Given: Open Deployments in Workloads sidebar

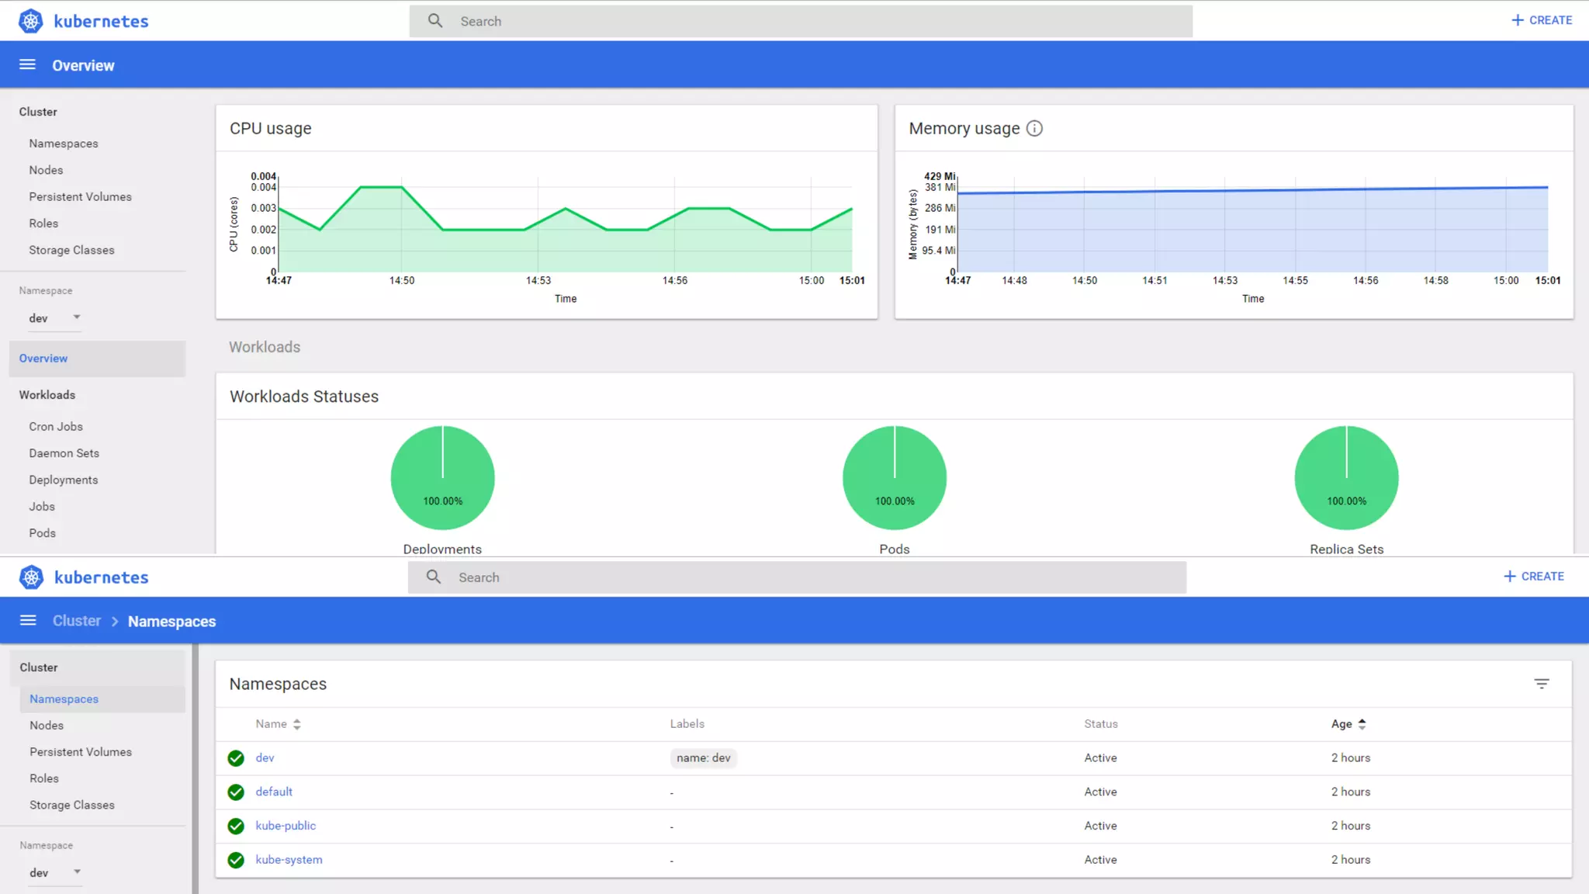Looking at the screenshot, I should 64,480.
